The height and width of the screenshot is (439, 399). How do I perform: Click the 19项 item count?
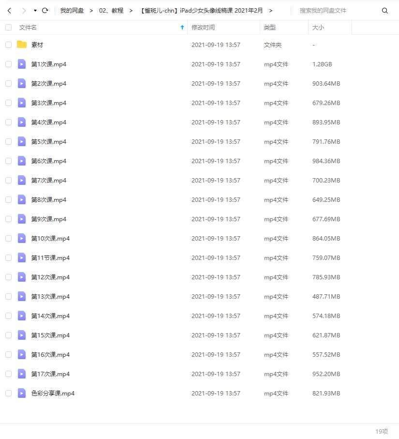point(382,431)
